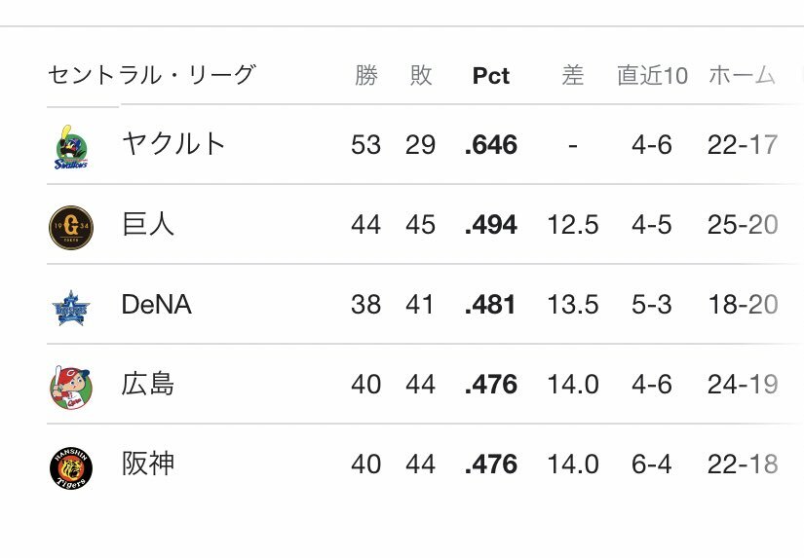Screen dimensions: 804x558
Task: Select the 差 games-behind column header
Action: point(573,75)
